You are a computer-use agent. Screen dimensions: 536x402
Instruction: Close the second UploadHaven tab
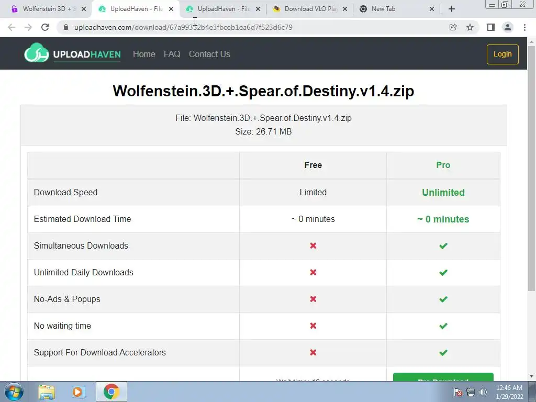(x=258, y=9)
